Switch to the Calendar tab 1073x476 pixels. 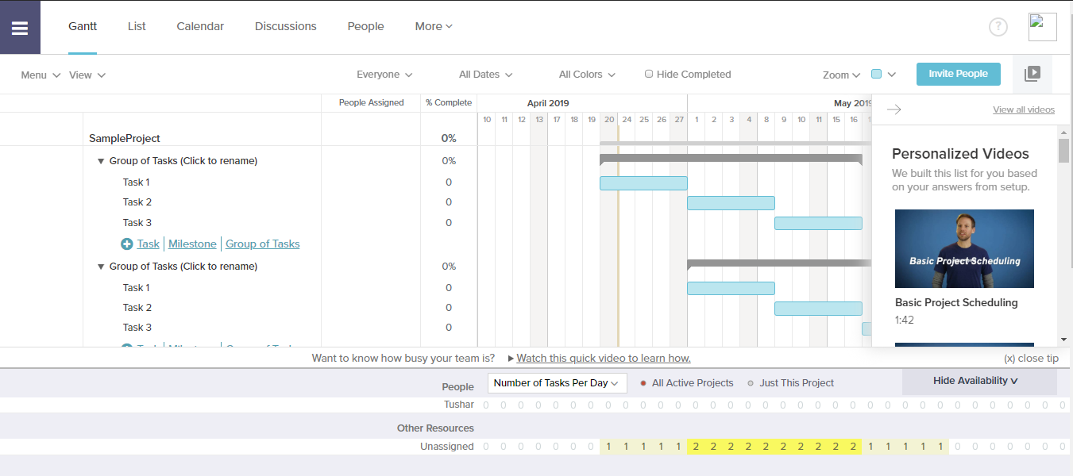click(x=200, y=26)
